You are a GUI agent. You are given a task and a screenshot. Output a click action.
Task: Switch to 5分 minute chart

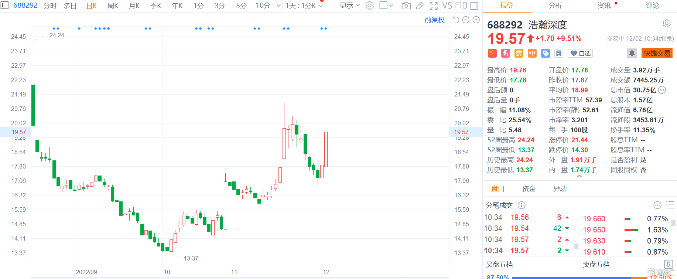point(242,6)
